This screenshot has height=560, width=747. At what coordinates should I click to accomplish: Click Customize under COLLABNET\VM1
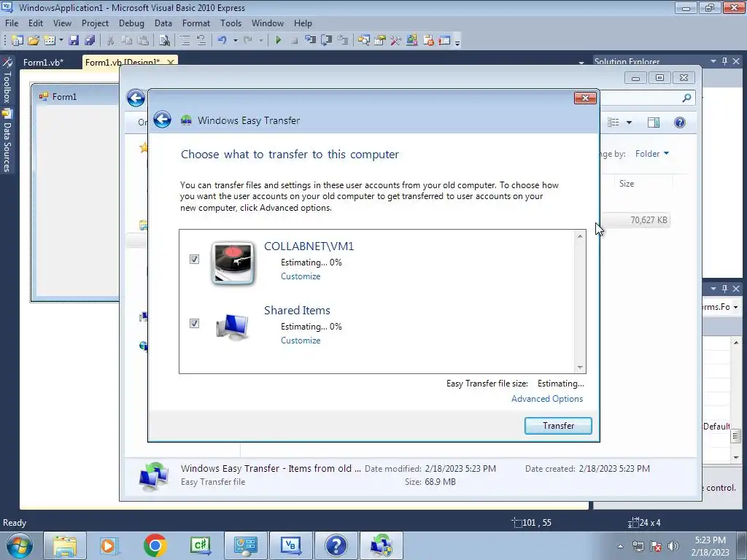click(301, 276)
